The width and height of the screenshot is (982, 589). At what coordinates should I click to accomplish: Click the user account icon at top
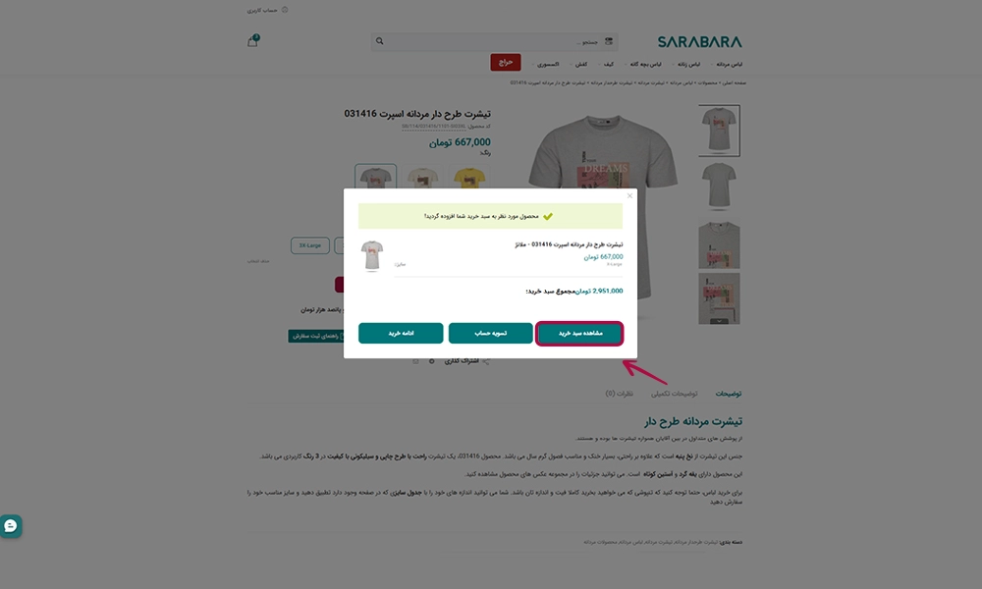click(285, 10)
